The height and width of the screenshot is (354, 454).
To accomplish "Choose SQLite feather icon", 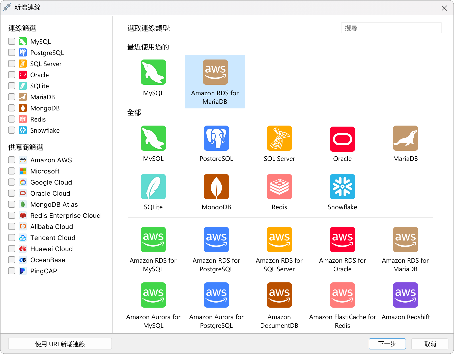I will [153, 187].
